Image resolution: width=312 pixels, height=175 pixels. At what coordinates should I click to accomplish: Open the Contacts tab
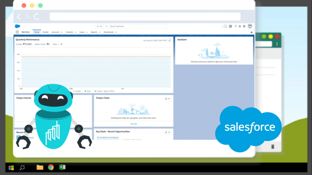point(69,32)
